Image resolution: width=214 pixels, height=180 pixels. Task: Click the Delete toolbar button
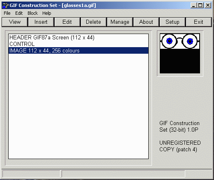pos(93,22)
